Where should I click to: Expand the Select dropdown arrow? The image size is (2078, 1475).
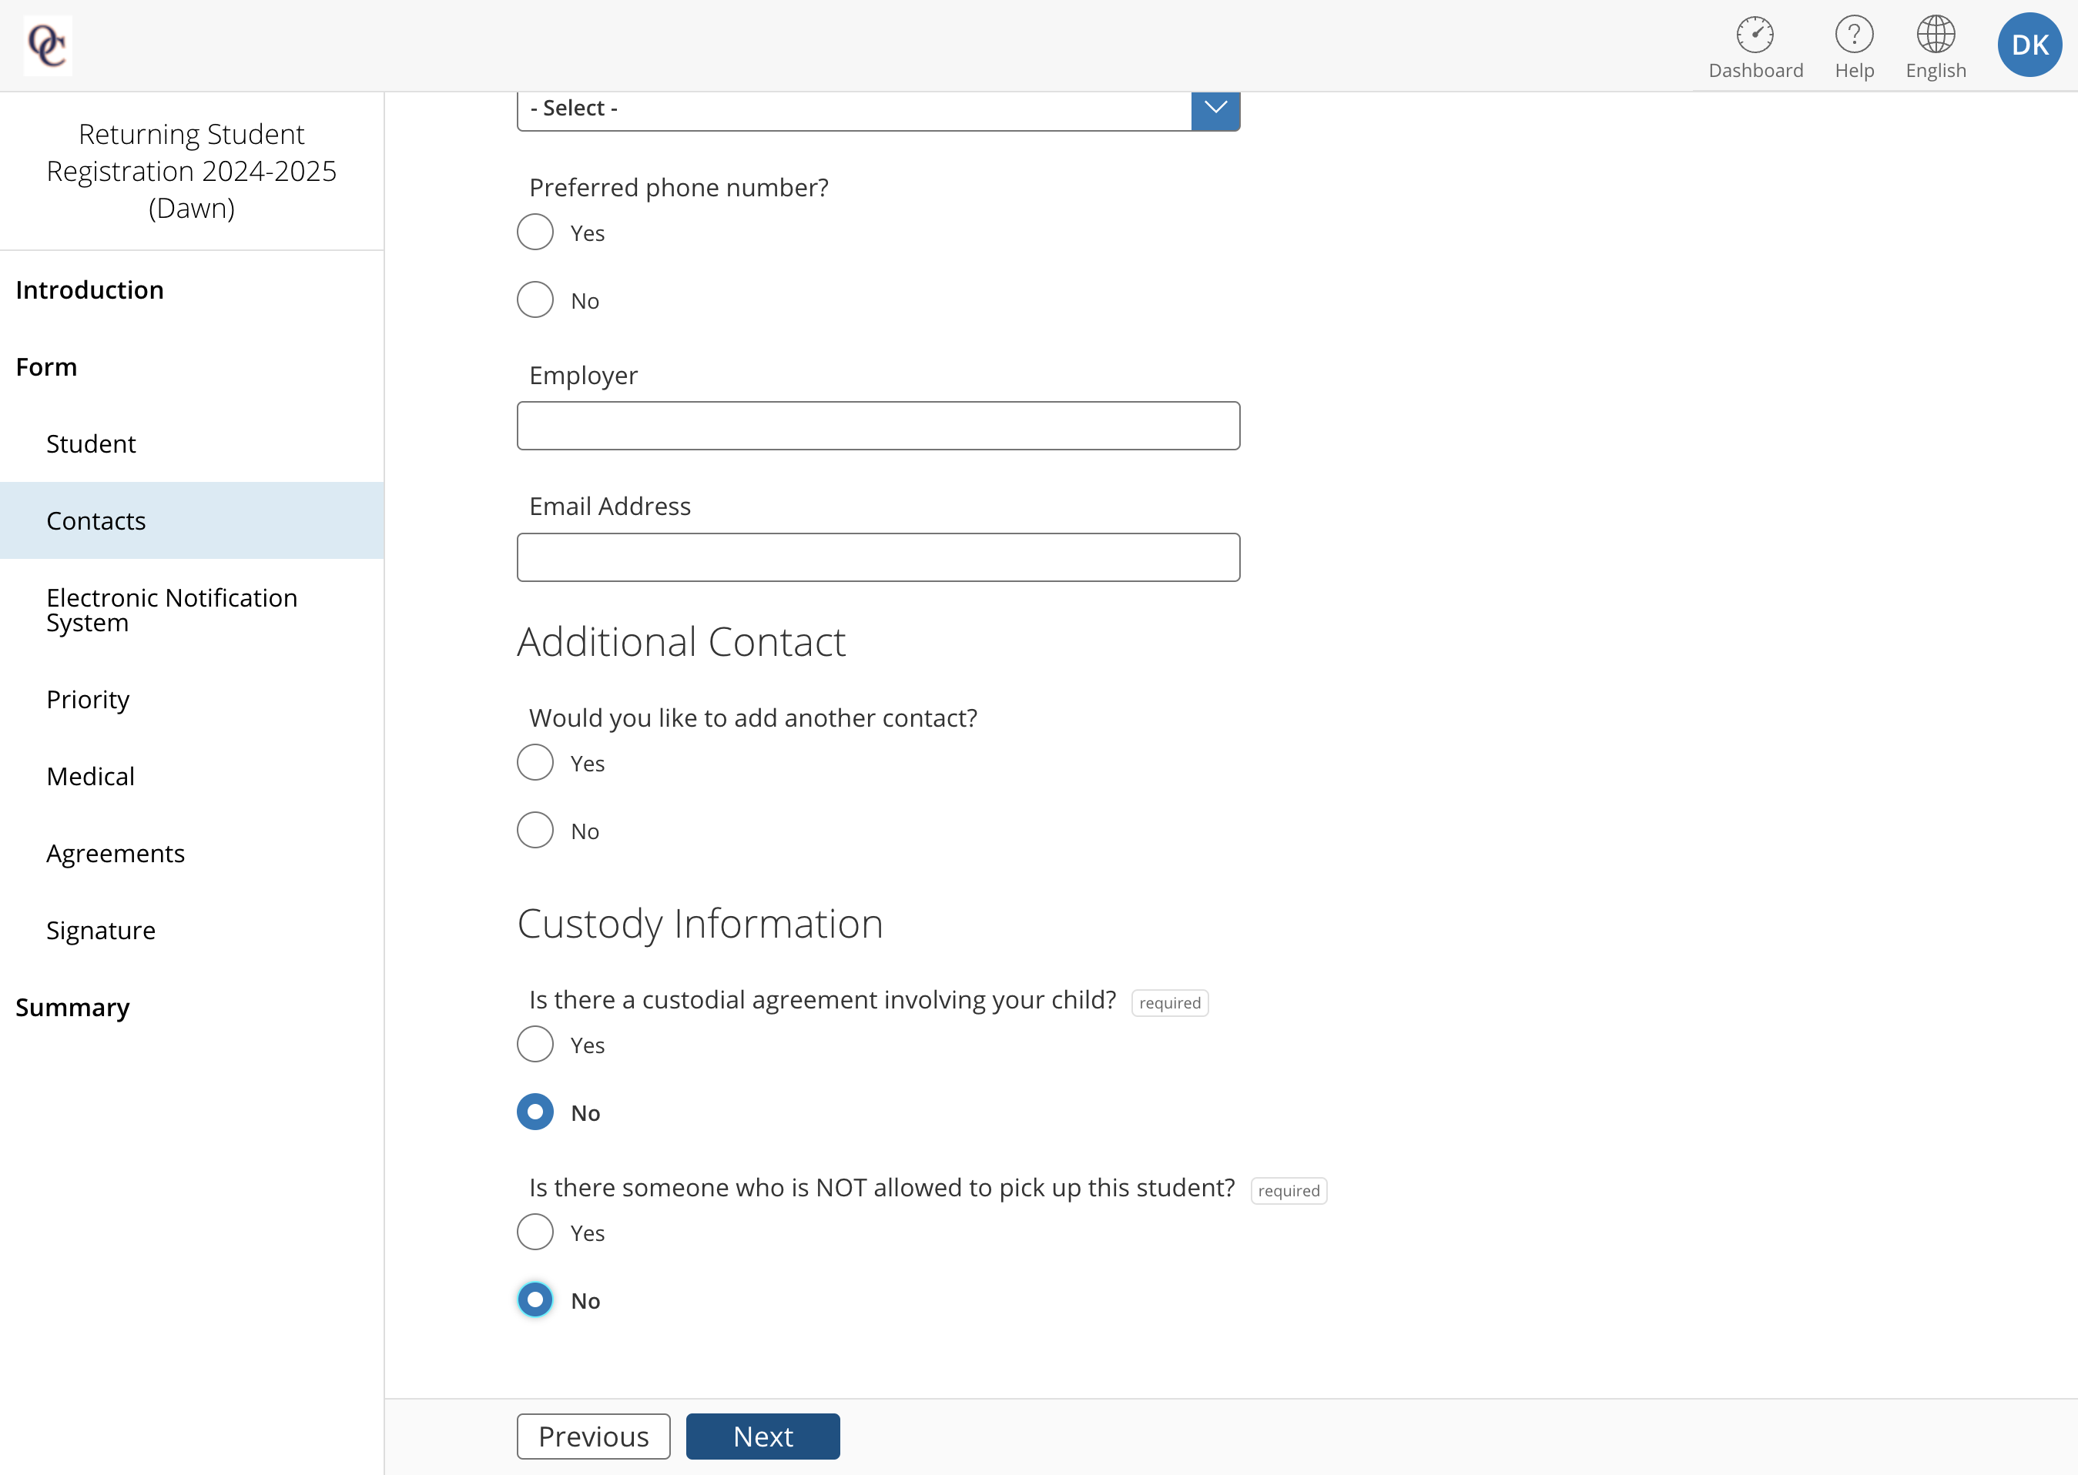(x=1215, y=109)
